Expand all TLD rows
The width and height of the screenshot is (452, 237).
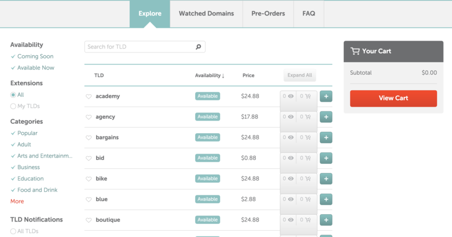[x=299, y=75]
